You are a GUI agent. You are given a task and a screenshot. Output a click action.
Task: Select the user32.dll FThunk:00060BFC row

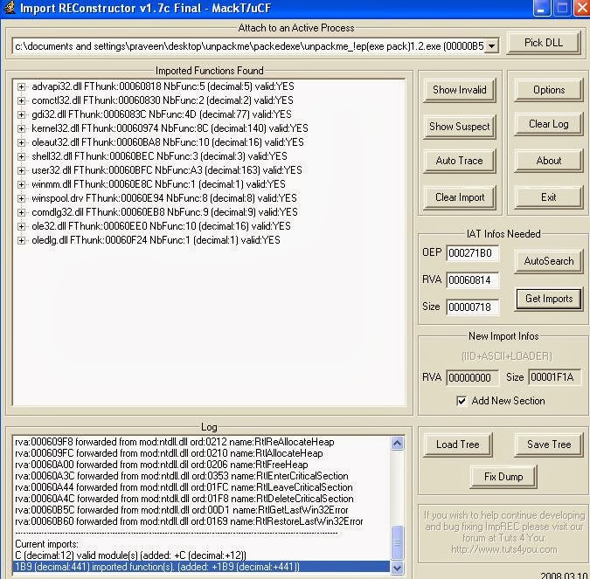tap(167, 170)
